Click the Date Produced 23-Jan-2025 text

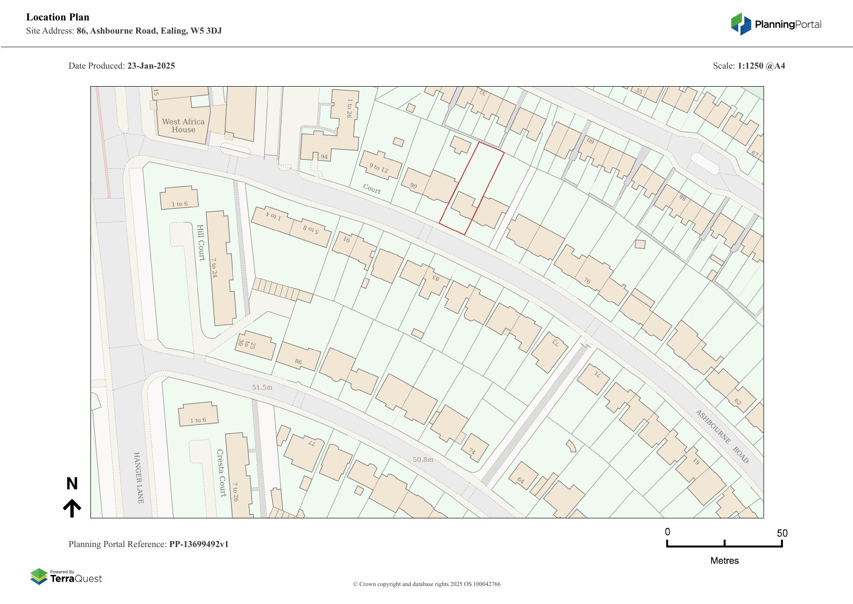[x=122, y=66]
